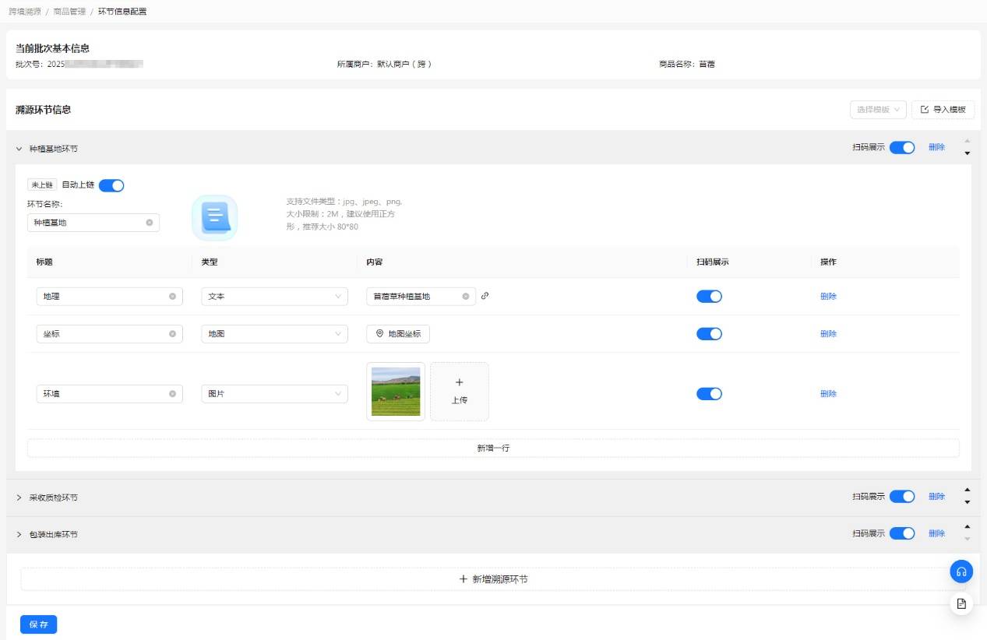Click the blue document stage icon
This screenshot has width=987, height=640.
pyautogui.click(x=214, y=217)
